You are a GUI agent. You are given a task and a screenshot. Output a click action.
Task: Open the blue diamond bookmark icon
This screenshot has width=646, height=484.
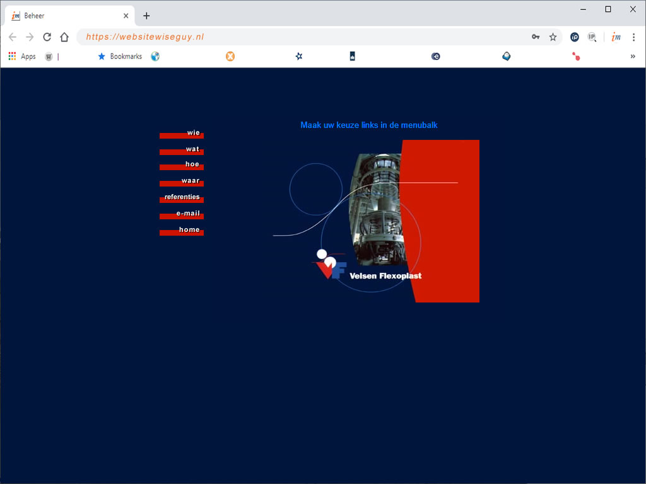pyautogui.click(x=507, y=56)
